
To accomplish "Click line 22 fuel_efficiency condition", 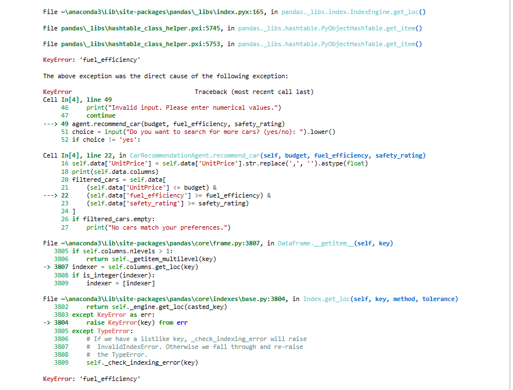I will coord(179,195).
